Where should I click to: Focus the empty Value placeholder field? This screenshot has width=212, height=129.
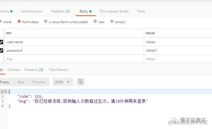pos(178,59)
